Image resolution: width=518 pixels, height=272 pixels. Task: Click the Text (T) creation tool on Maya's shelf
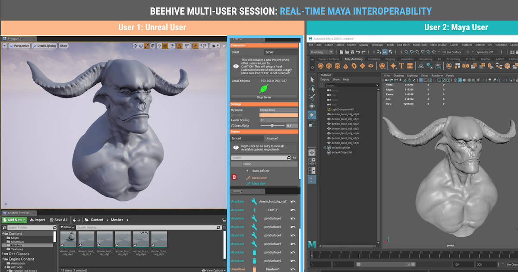pos(401,65)
